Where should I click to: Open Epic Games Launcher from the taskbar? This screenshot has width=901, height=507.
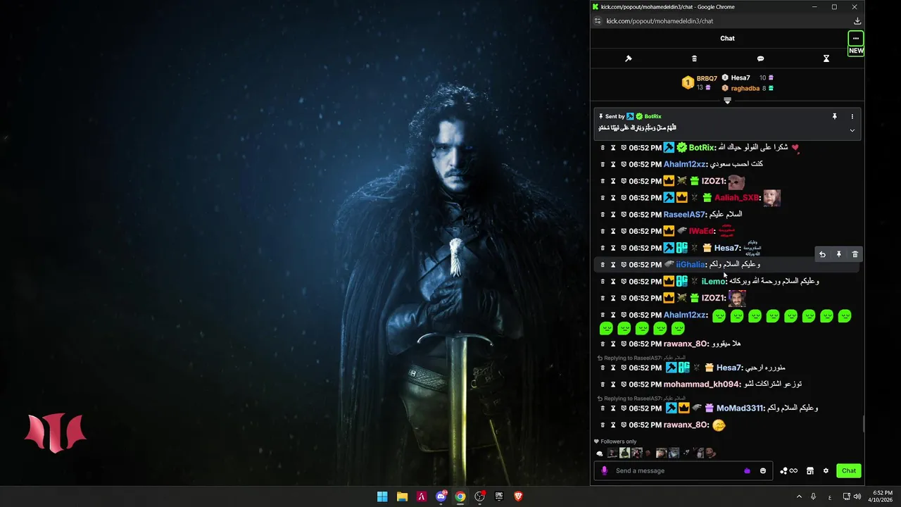click(499, 496)
